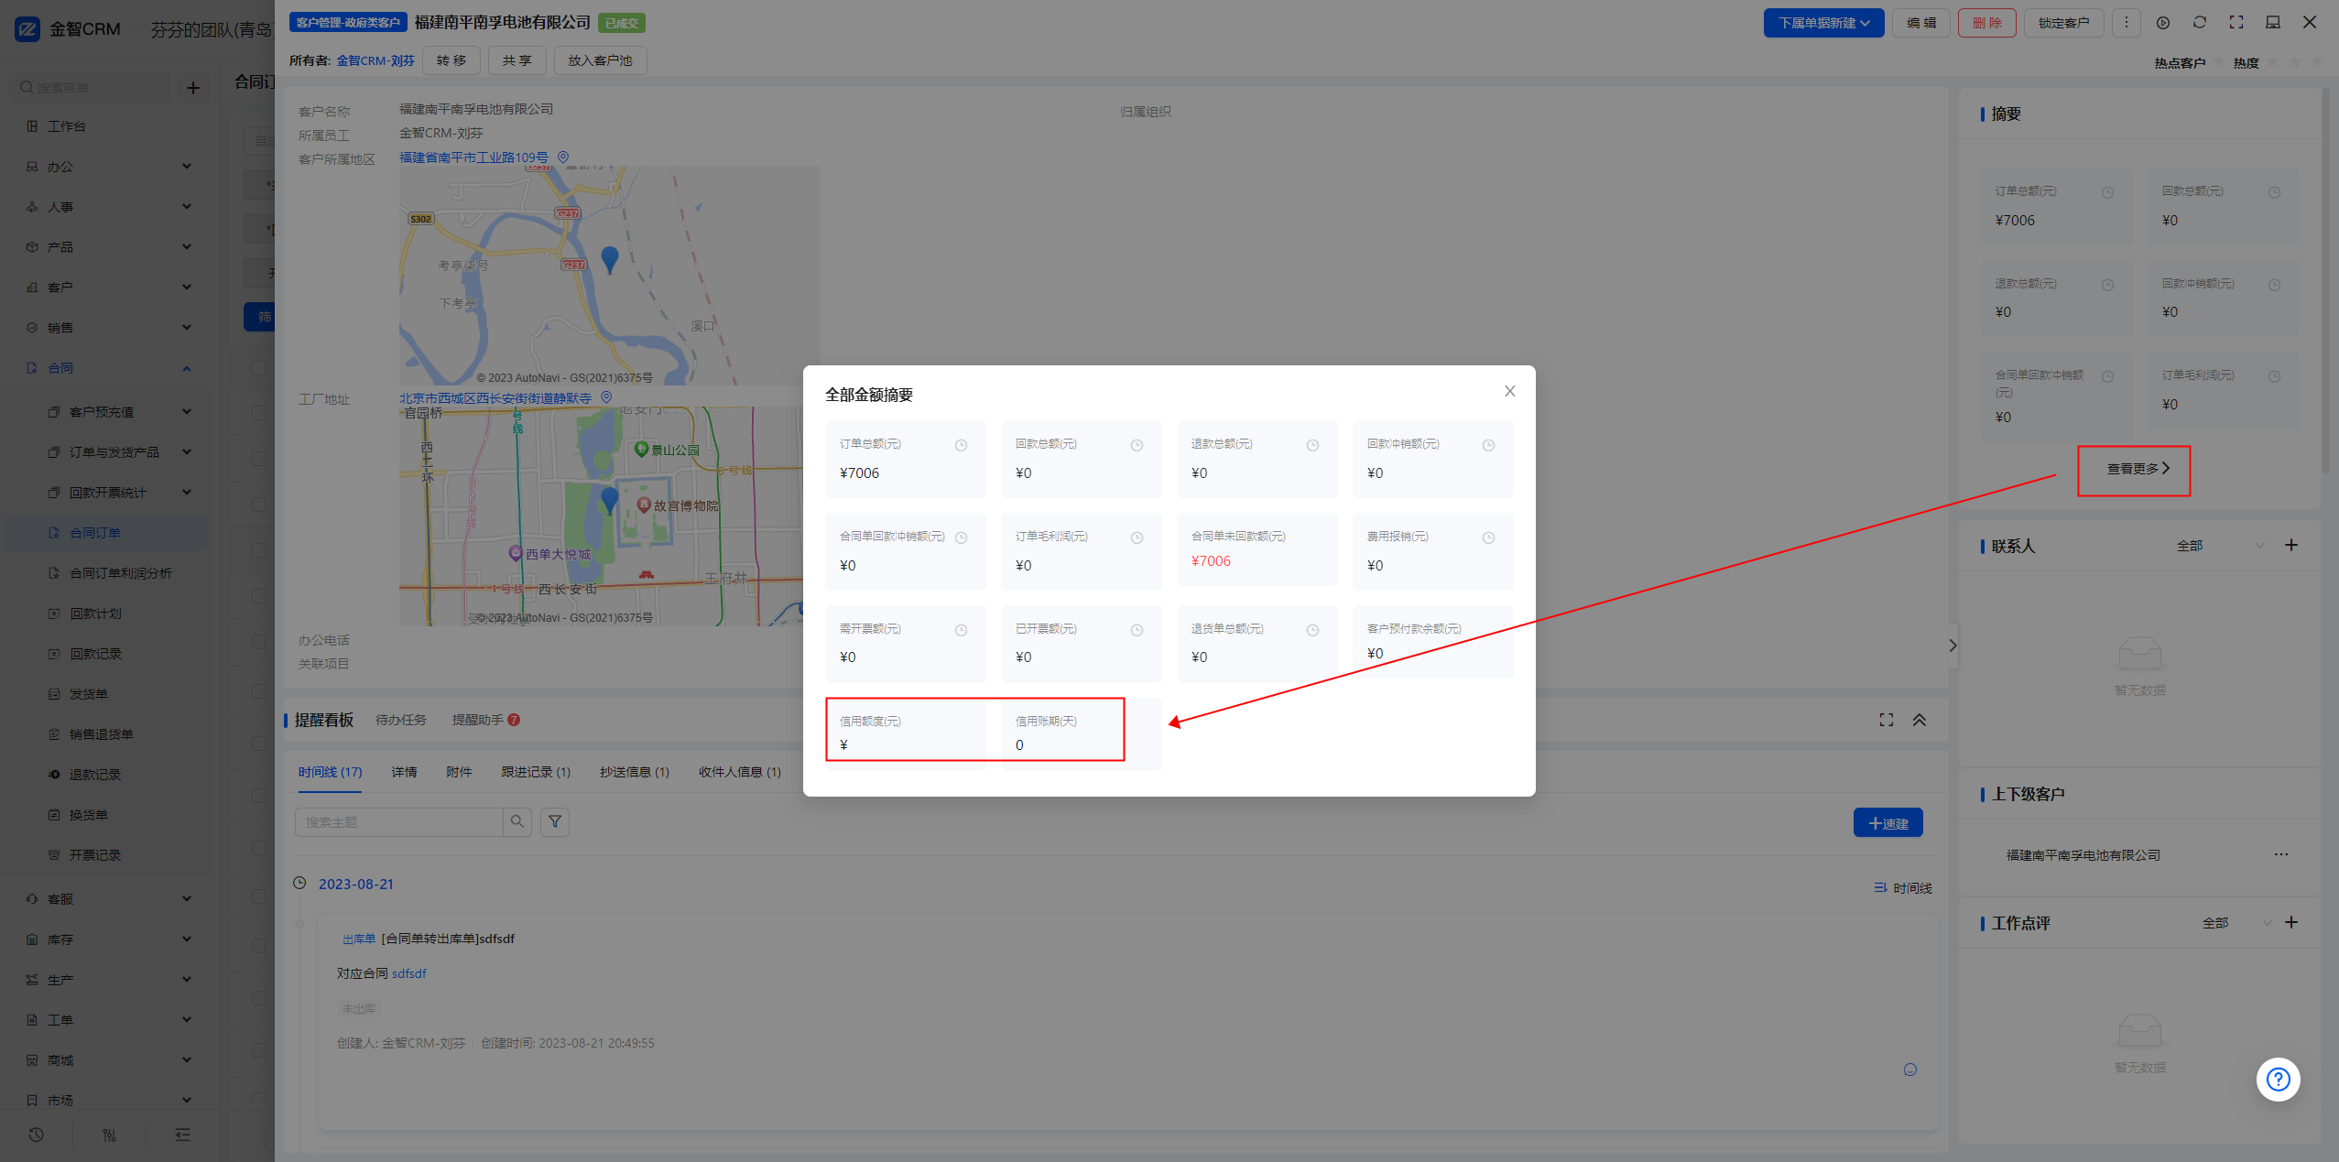Click the filter funnel icon in timeline
2339x1162 pixels.
click(555, 821)
